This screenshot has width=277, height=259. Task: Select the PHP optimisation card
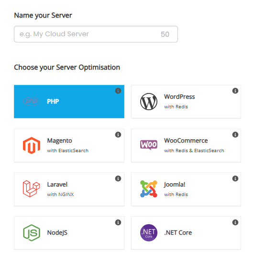tap(69, 102)
